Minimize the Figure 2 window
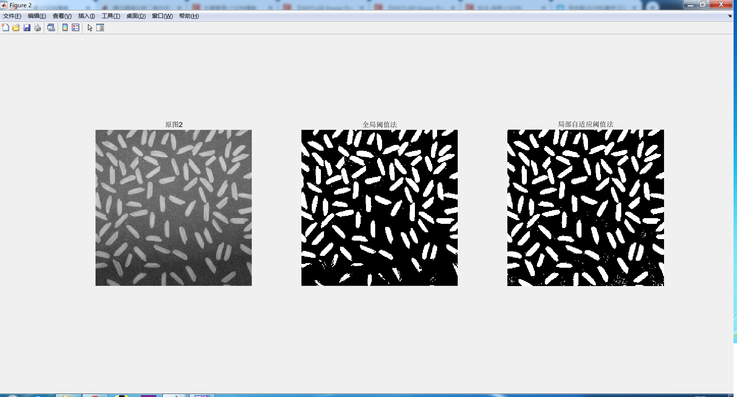The image size is (737, 397). 690,4
